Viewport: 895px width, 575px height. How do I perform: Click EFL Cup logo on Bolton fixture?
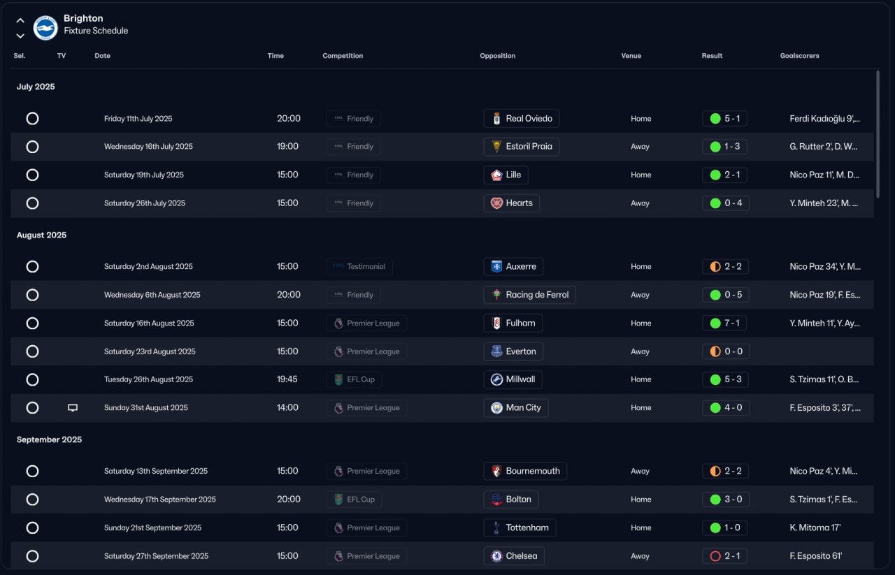click(338, 500)
